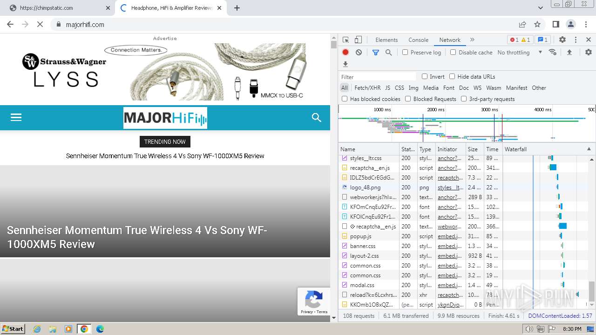Open Internet Explorer from taskbar

37,329
